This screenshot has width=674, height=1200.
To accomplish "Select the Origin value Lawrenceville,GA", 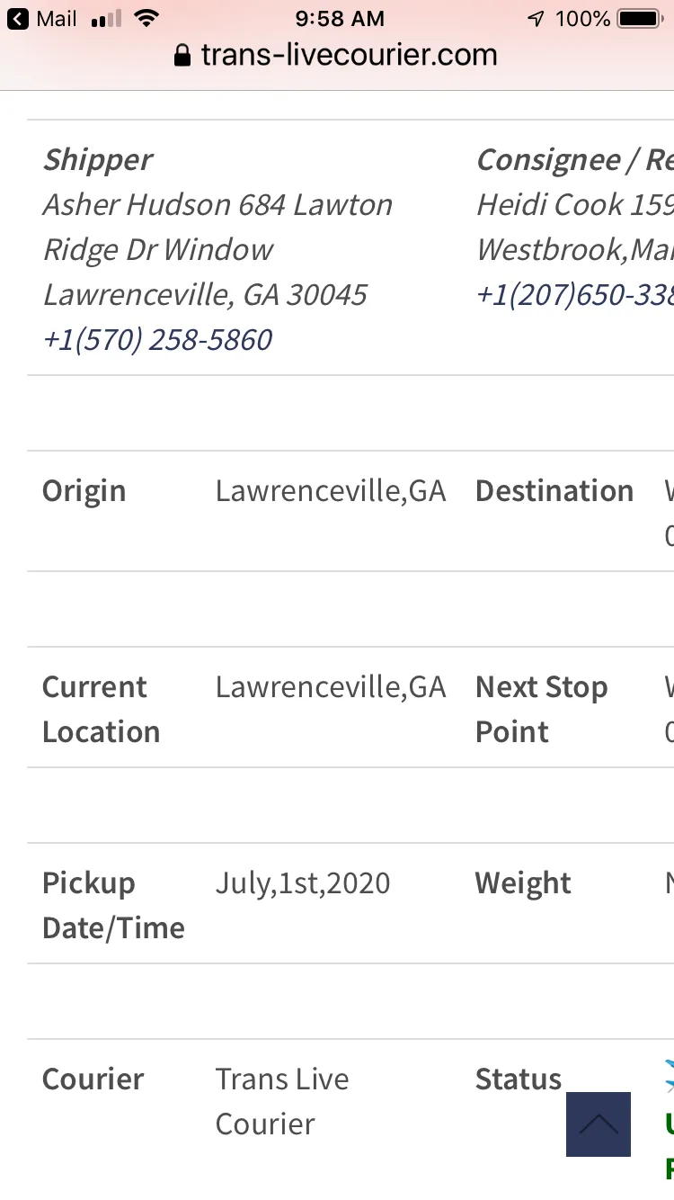I will 331,491.
